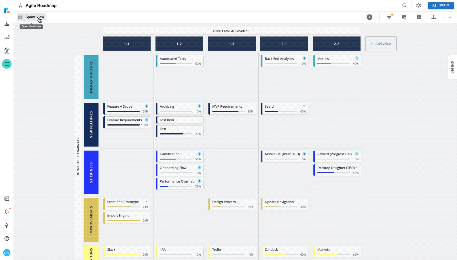The height and width of the screenshot is (260, 457).
Task: Click the THEME (AGILE ROADMAP) vertical header
Action: (x=78, y=157)
